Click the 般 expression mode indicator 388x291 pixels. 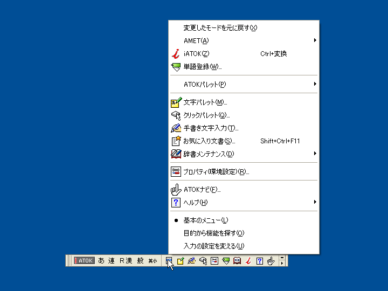point(140,261)
